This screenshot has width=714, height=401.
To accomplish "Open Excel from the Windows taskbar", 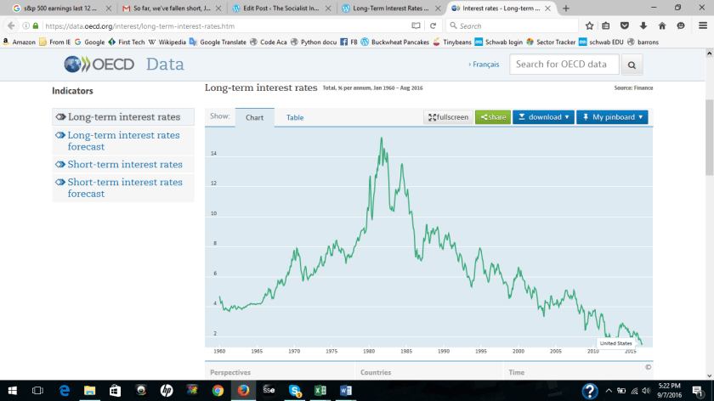I will pyautogui.click(x=320, y=391).
